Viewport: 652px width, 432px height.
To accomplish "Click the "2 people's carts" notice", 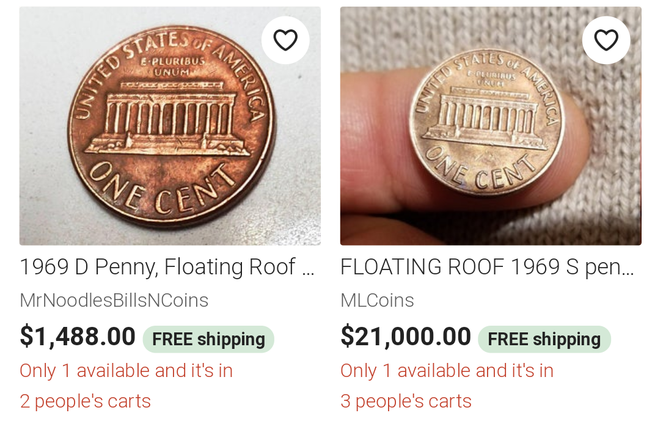I will (x=85, y=401).
